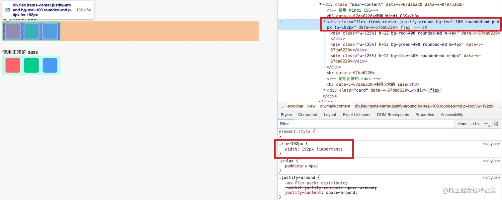
Task: Click the breadcrumb overflow ellipsis on the right
Action: (x=500, y=106)
